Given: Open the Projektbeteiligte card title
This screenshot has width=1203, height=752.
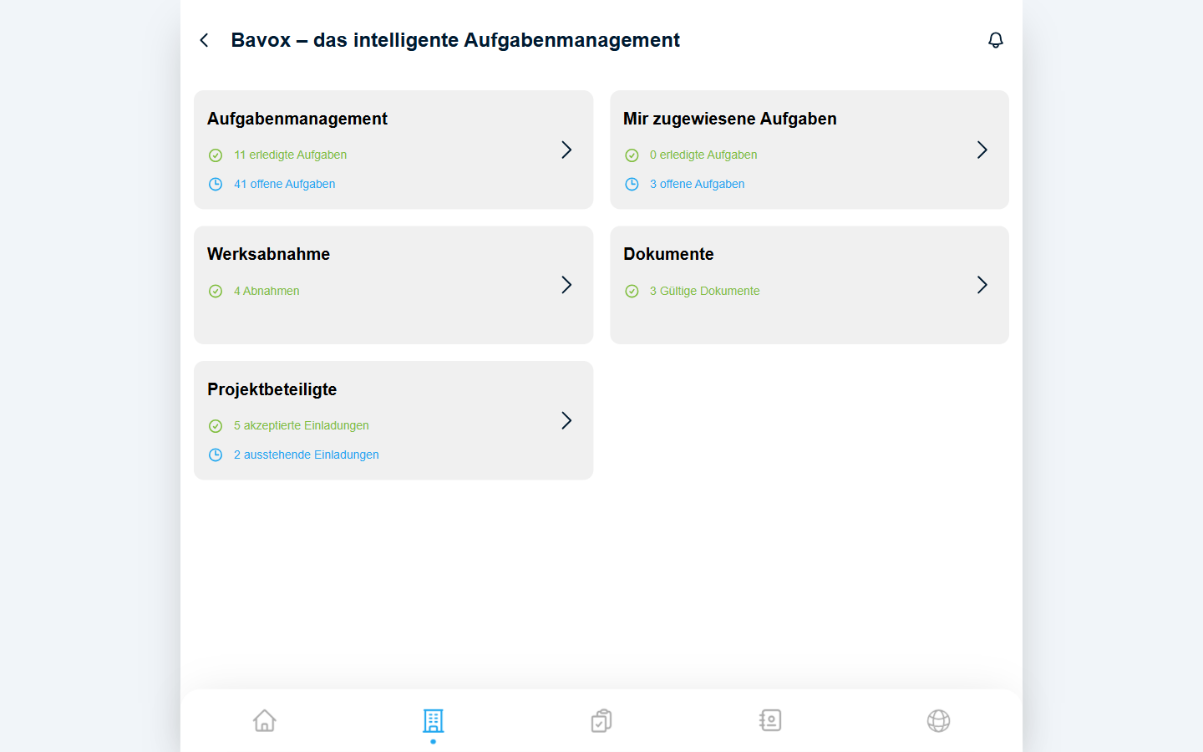Looking at the screenshot, I should pyautogui.click(x=272, y=389).
